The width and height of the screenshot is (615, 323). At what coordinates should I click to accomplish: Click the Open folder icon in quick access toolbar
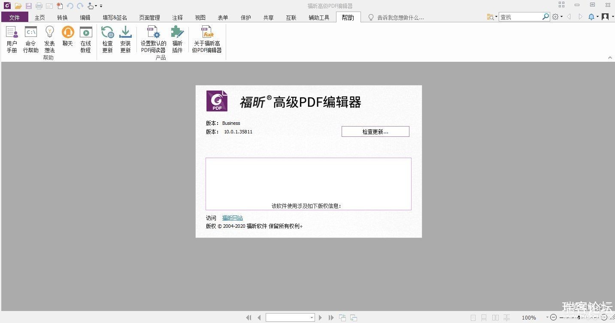[x=18, y=6]
